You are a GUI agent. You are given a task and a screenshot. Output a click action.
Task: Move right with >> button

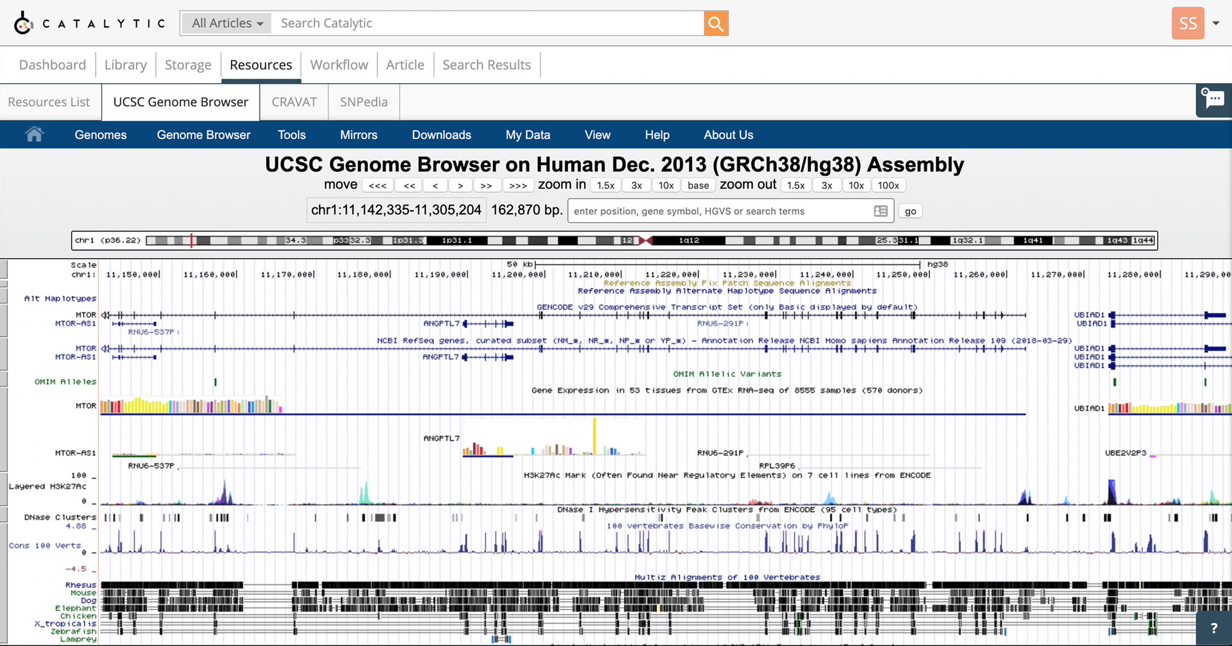487,185
